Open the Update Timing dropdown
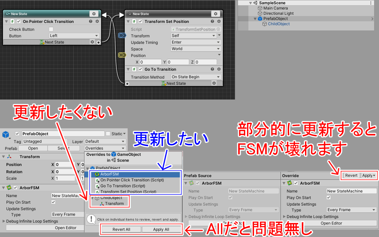 (x=196, y=42)
